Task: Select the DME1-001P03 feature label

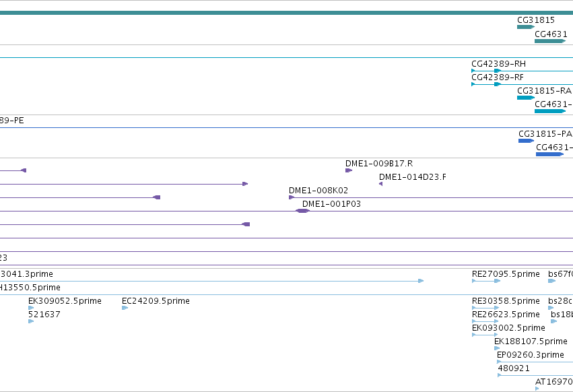Action: click(331, 204)
